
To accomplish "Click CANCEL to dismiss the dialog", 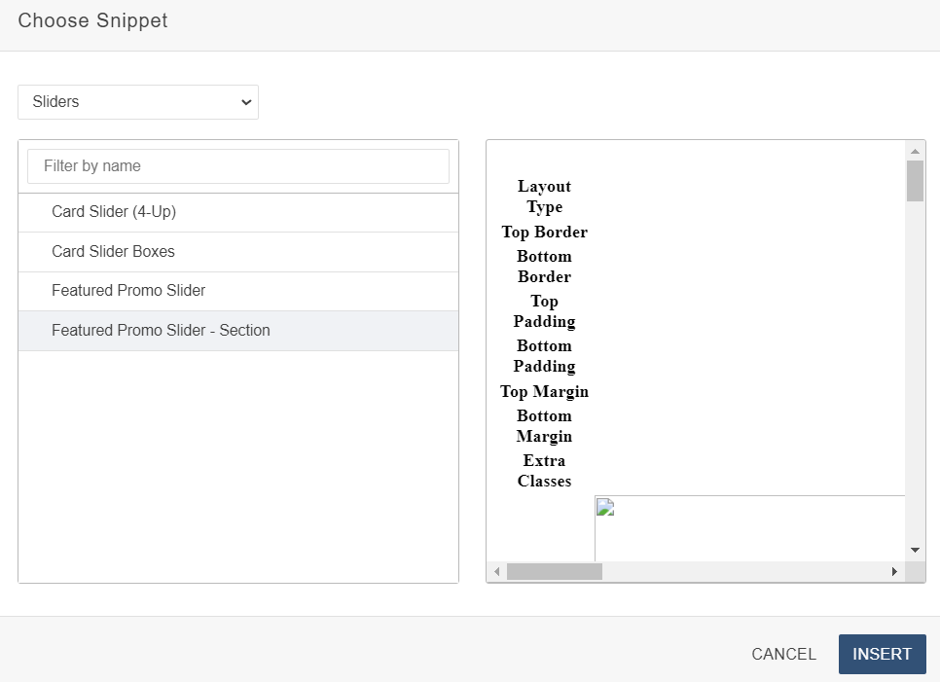I will (783, 654).
